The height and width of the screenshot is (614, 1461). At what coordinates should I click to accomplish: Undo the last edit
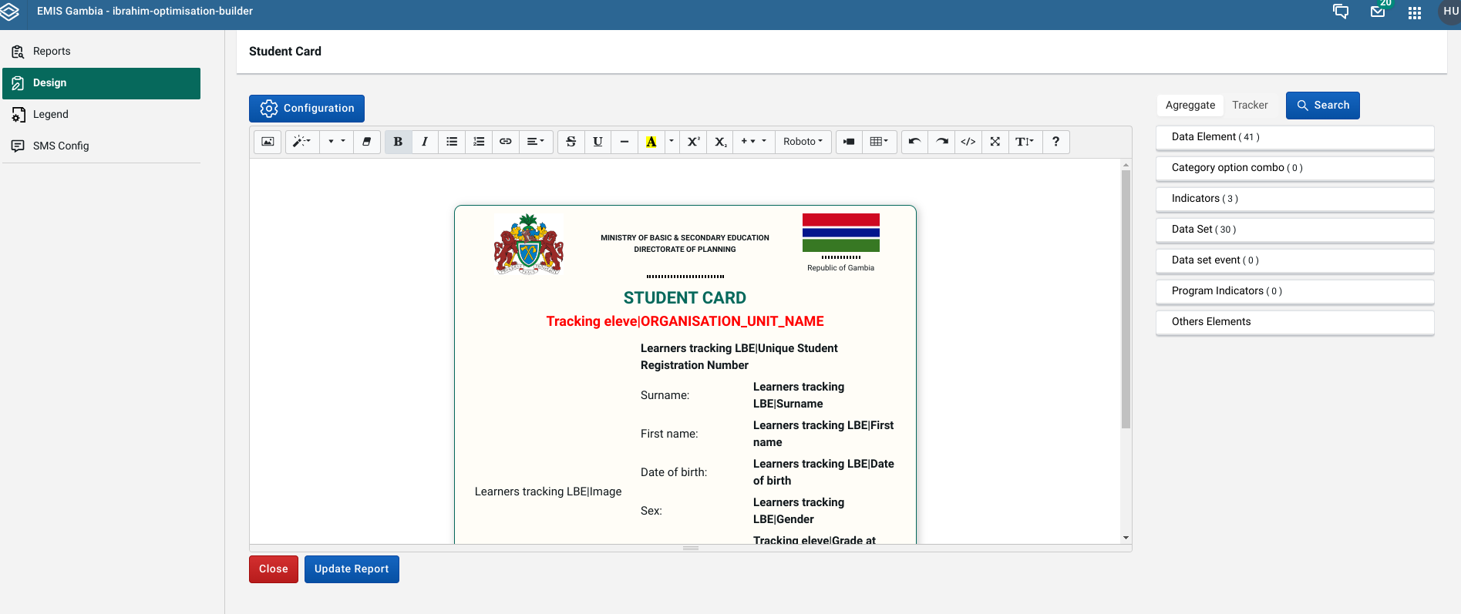[x=914, y=142]
